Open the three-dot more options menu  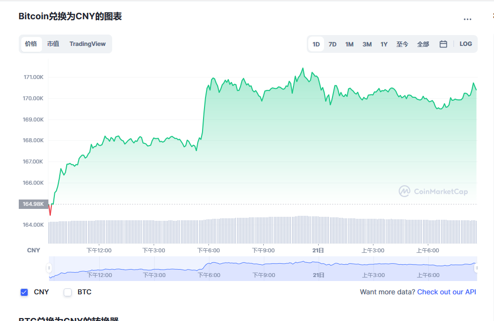(x=467, y=19)
